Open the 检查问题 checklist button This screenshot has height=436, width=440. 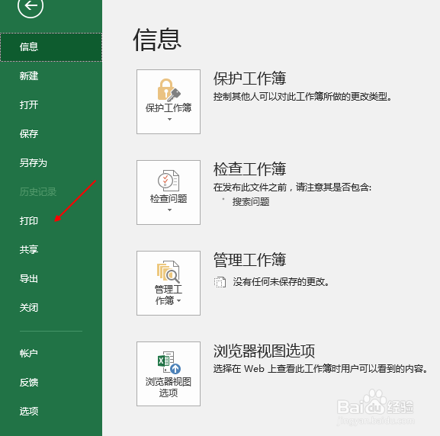(x=169, y=192)
